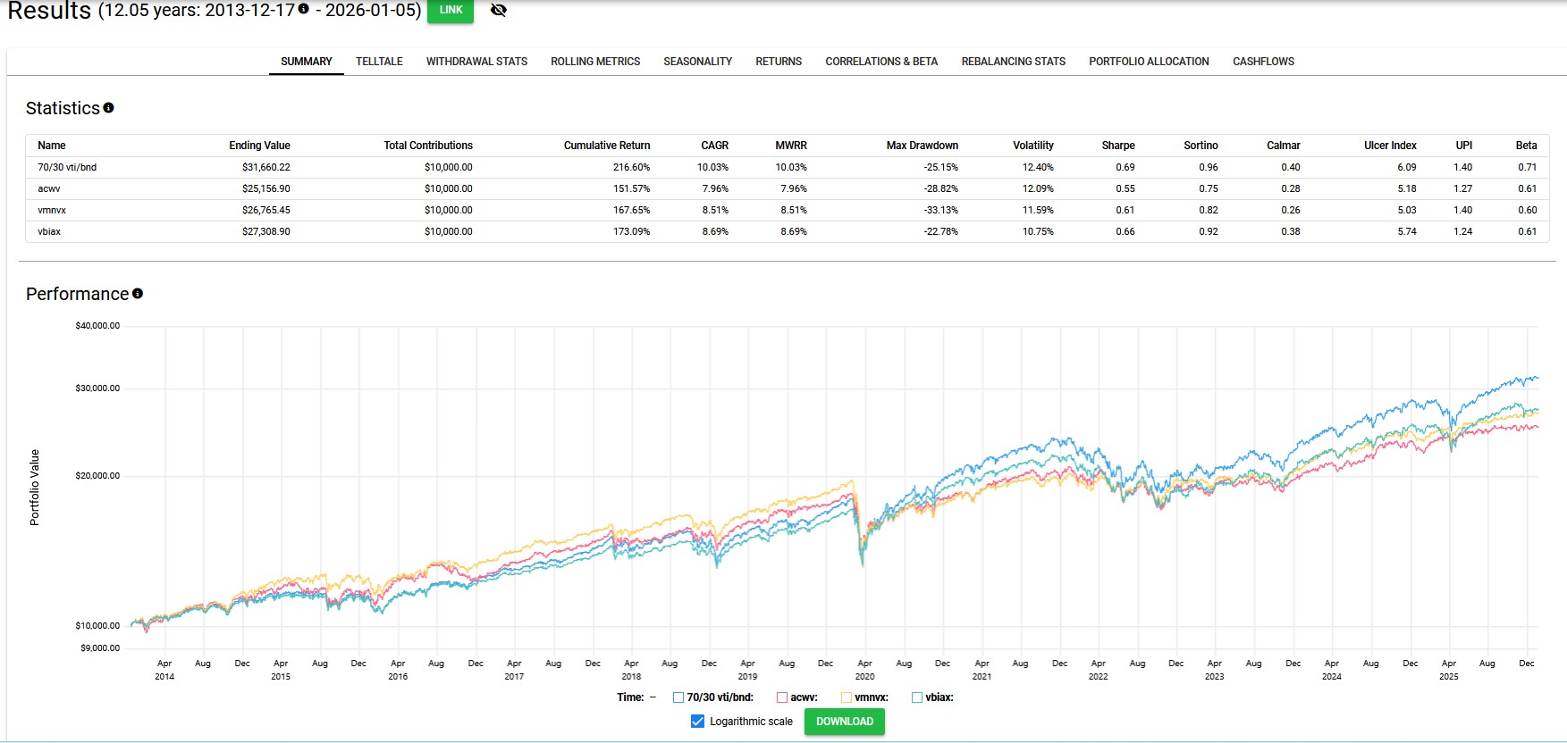This screenshot has width=1567, height=743.
Task: Open the REBALANCING STATS tab
Action: pyautogui.click(x=1014, y=62)
